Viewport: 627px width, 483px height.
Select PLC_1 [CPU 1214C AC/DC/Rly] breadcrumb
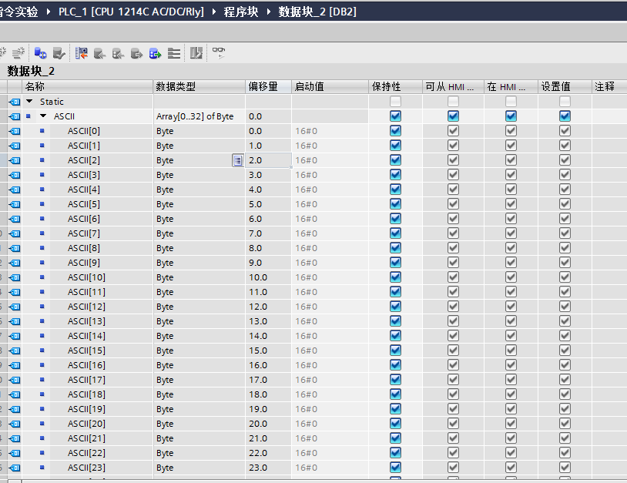(x=131, y=12)
